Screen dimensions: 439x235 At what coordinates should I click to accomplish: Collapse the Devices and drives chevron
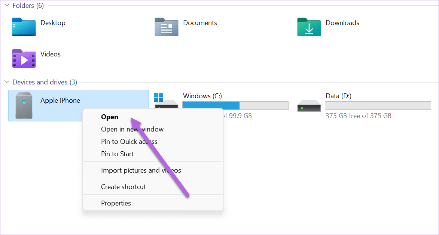click(7, 82)
